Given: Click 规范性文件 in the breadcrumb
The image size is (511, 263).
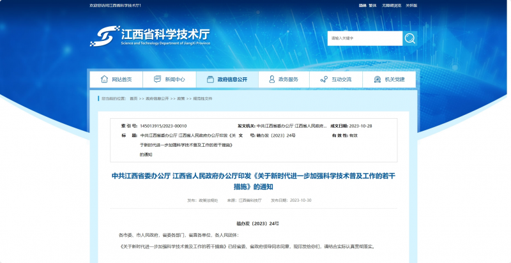Looking at the screenshot, I should tap(202, 98).
